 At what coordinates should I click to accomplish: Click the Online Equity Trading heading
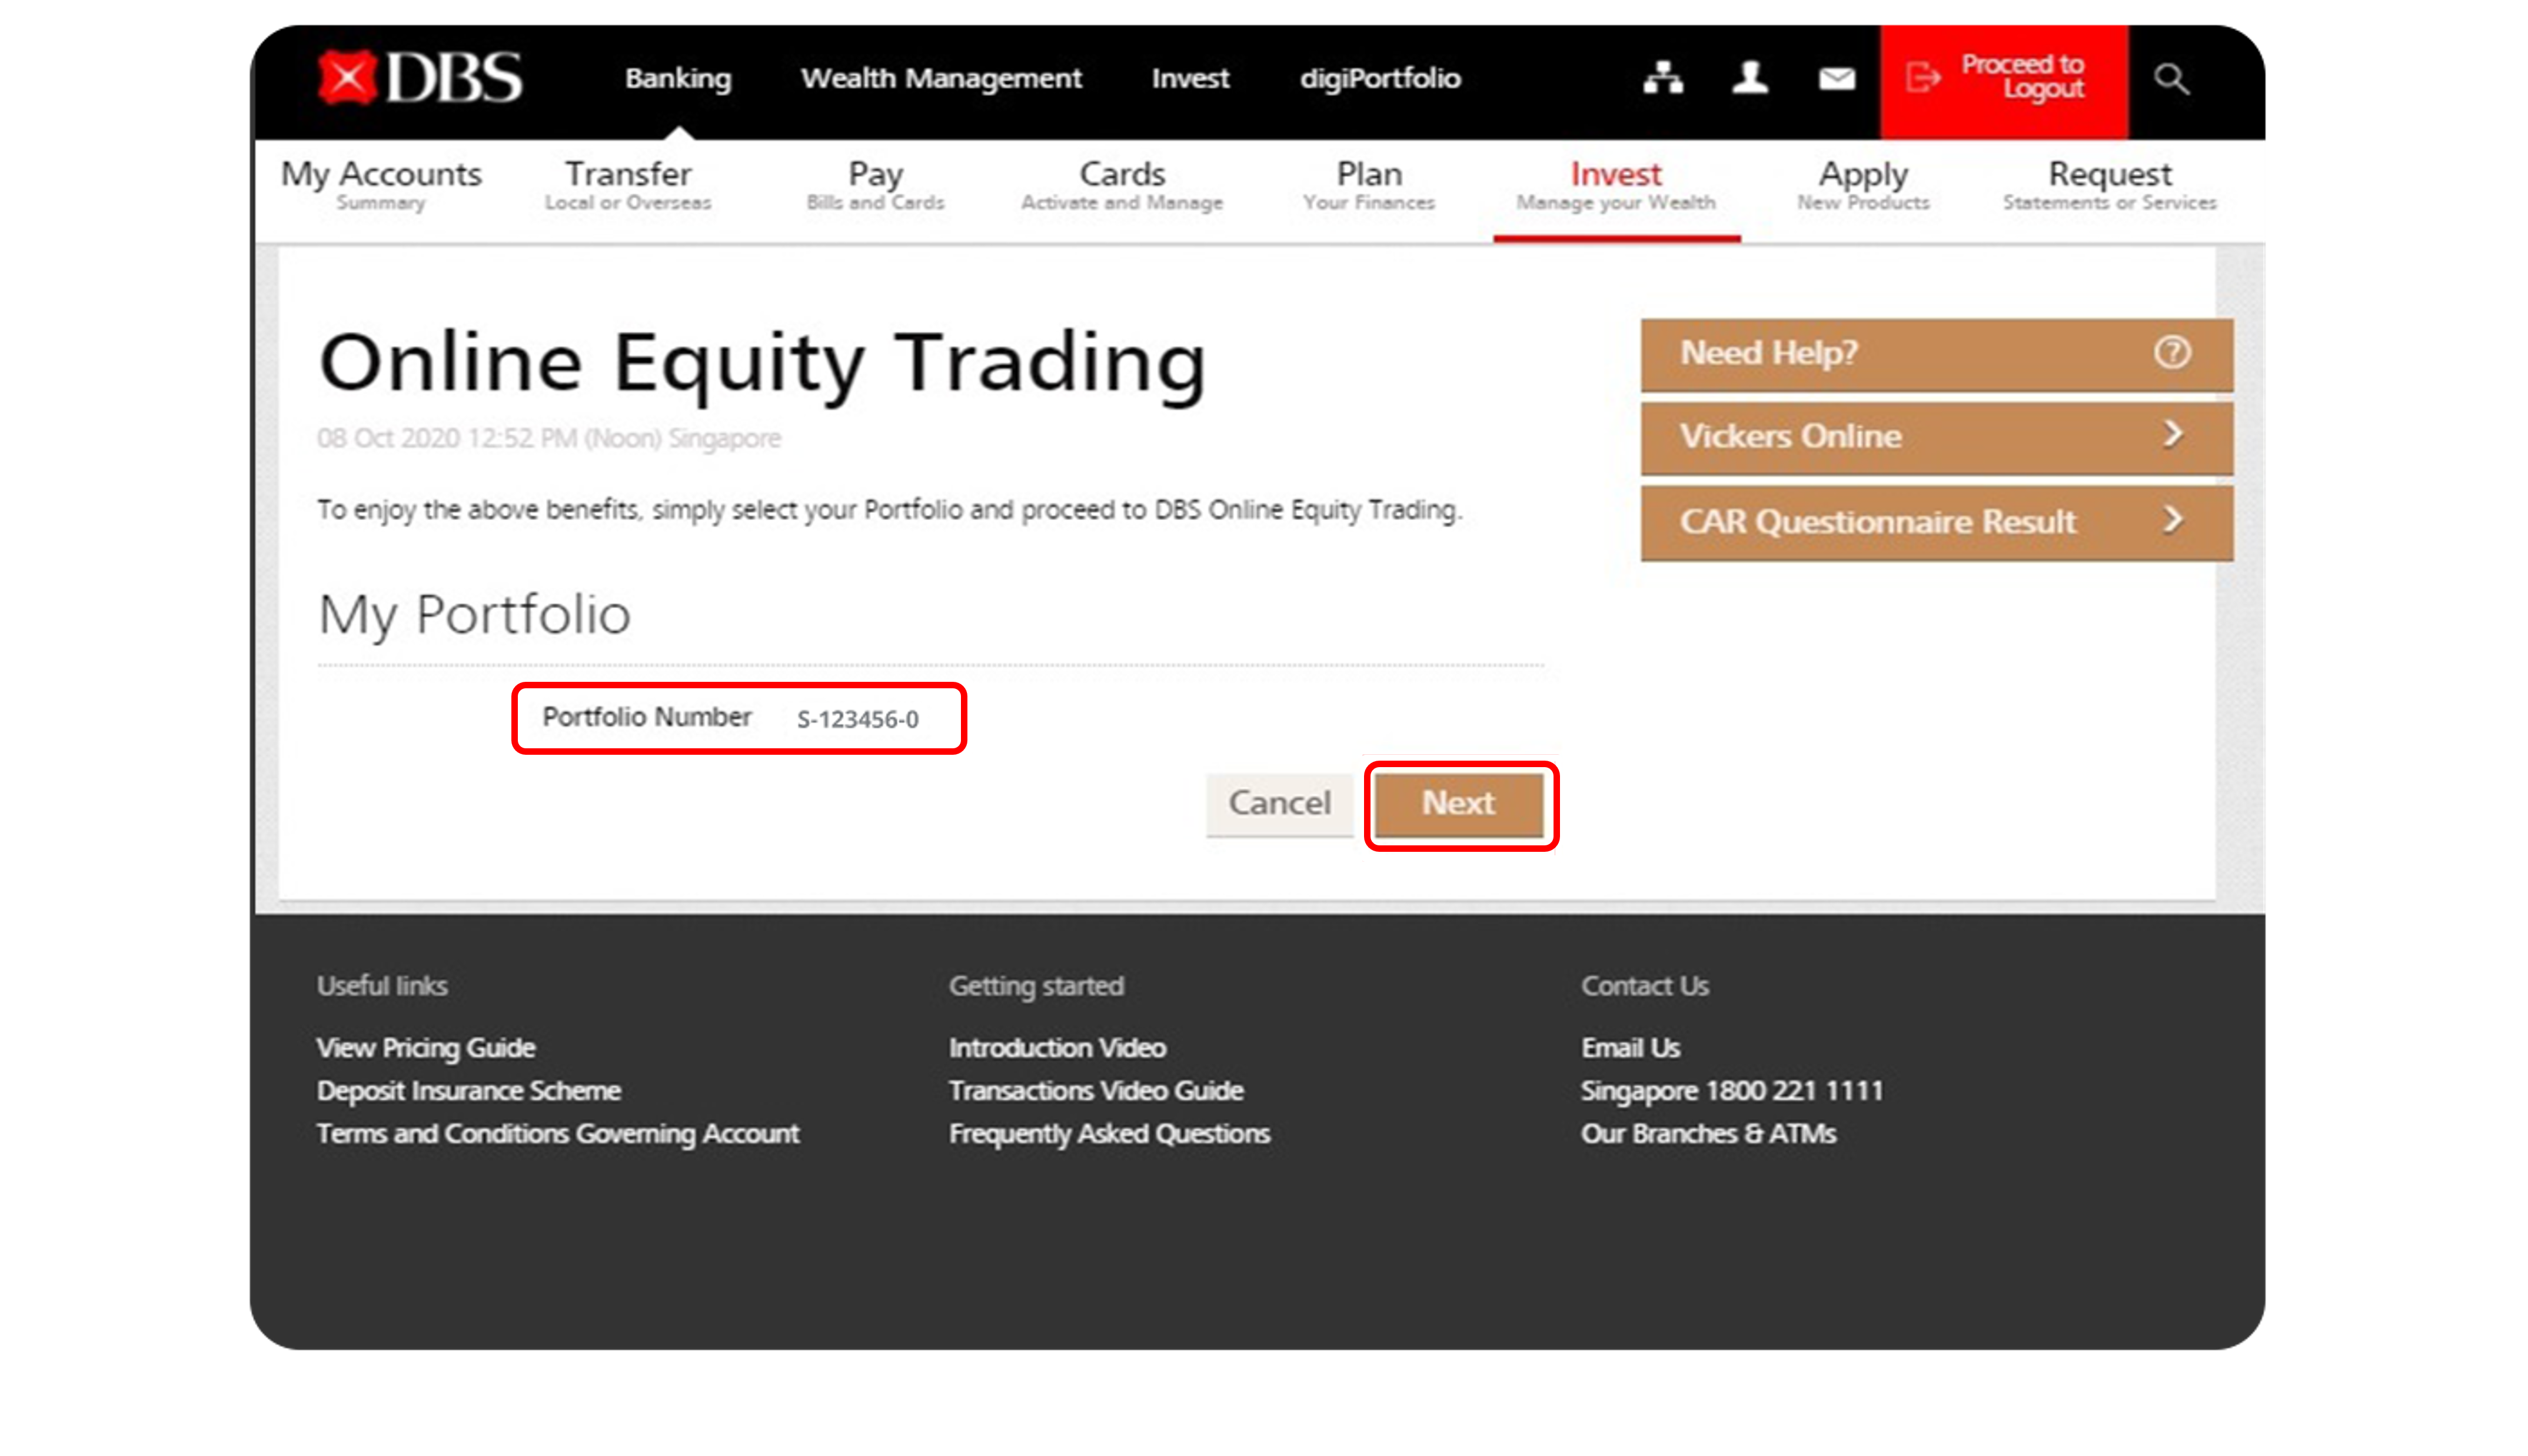(x=762, y=364)
